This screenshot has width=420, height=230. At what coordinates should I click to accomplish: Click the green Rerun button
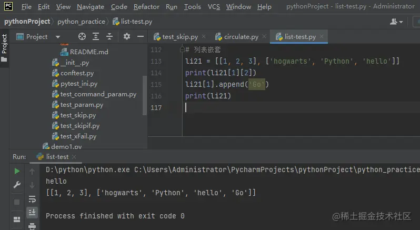pyautogui.click(x=17, y=171)
